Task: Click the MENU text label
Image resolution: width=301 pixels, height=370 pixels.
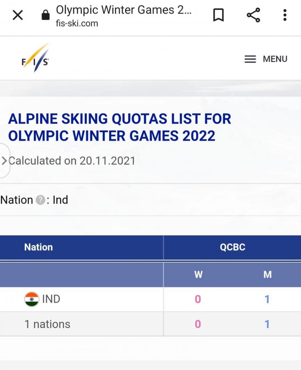Action: click(x=275, y=59)
